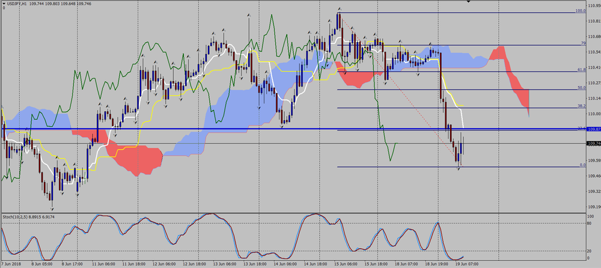Click the 14 Jun 06:00 time label
This screenshot has width=601, height=268.
[284, 264]
